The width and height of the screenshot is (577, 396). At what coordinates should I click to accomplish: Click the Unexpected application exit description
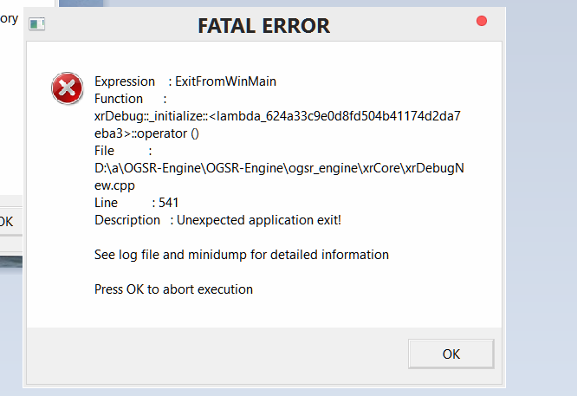[x=256, y=220]
